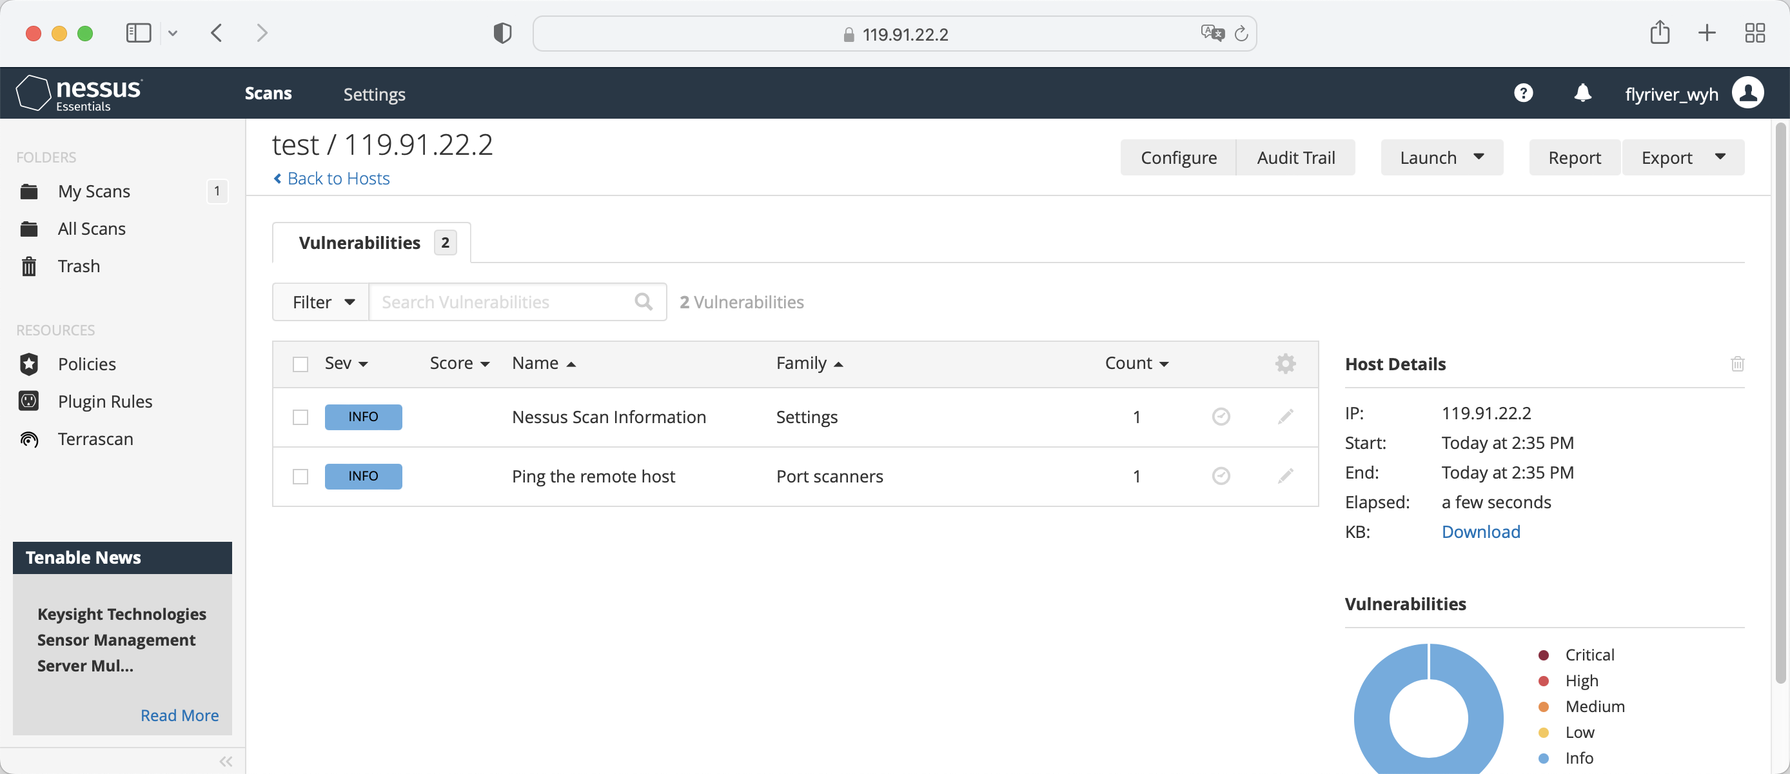Click the Critical legend dot
The height and width of the screenshot is (774, 1790).
[1543, 655]
